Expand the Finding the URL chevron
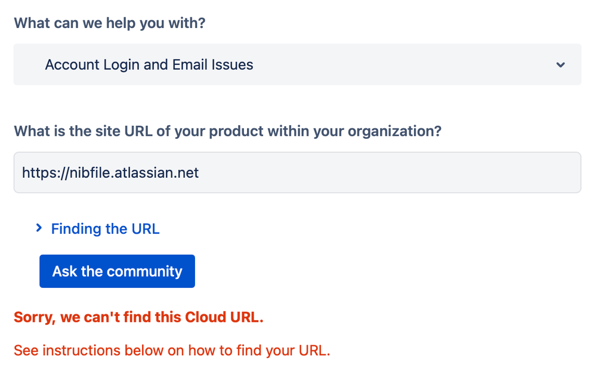 click(x=39, y=228)
